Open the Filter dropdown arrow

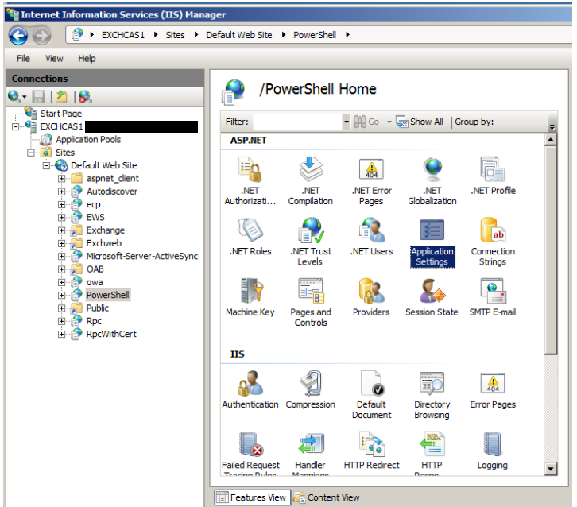346,122
